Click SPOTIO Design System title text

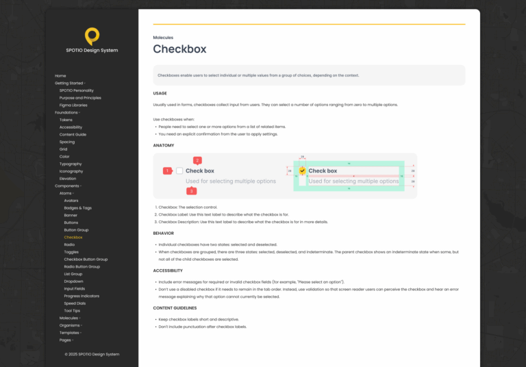pos(92,50)
